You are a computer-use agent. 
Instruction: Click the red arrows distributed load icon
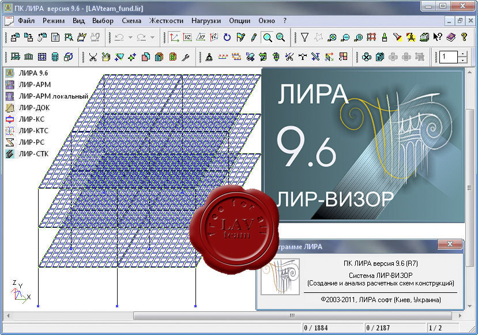[x=223, y=57]
